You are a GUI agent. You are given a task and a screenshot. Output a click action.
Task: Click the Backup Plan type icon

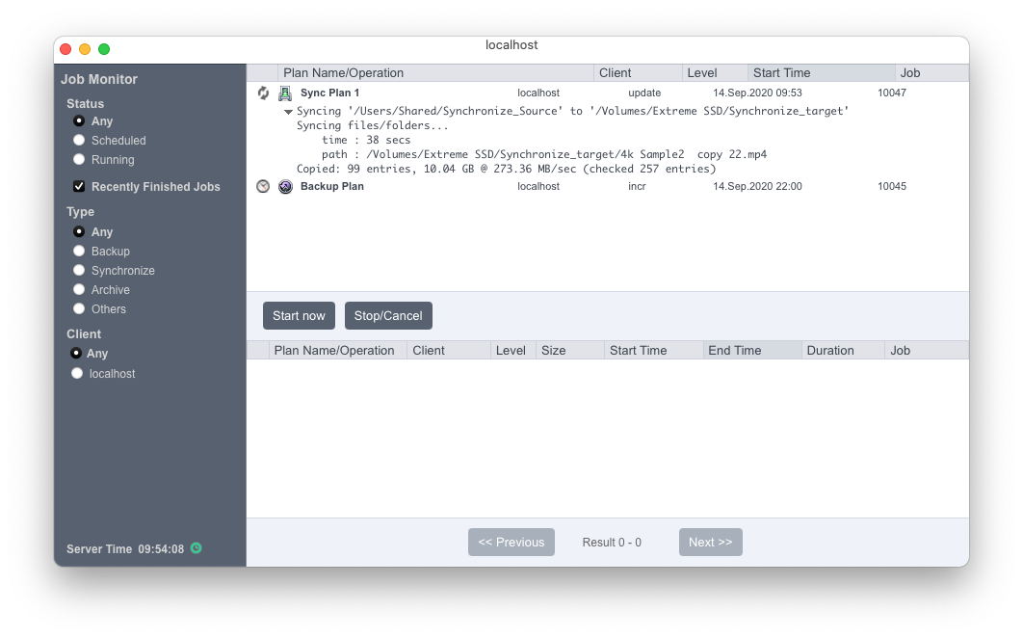coord(285,186)
